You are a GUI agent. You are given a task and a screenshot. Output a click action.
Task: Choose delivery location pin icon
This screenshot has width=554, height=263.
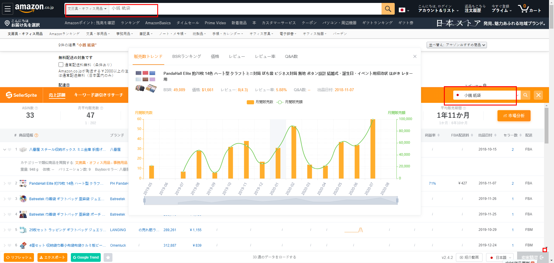coord(7,23)
